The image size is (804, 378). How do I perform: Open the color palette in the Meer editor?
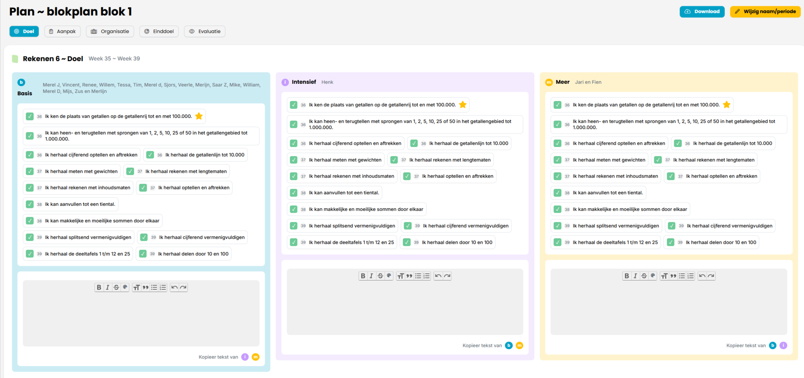653,276
